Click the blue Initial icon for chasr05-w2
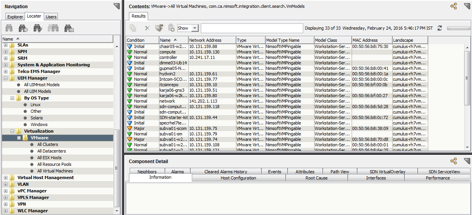The width and height of the screenshot is (472, 215). 130,46
